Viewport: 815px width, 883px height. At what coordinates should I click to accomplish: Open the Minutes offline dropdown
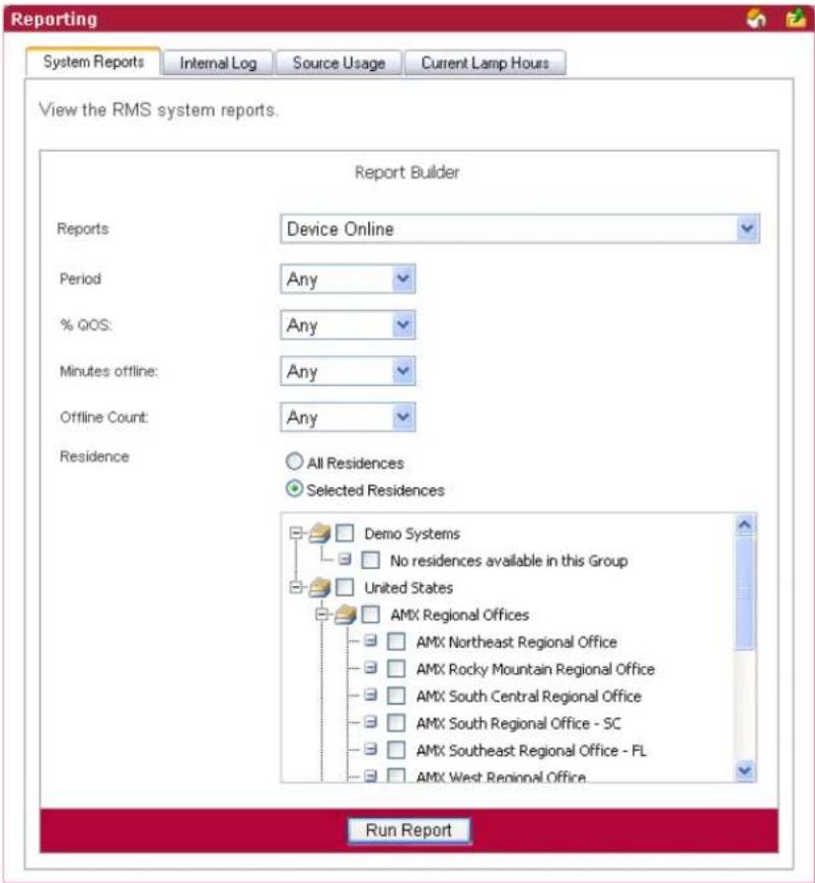(347, 371)
